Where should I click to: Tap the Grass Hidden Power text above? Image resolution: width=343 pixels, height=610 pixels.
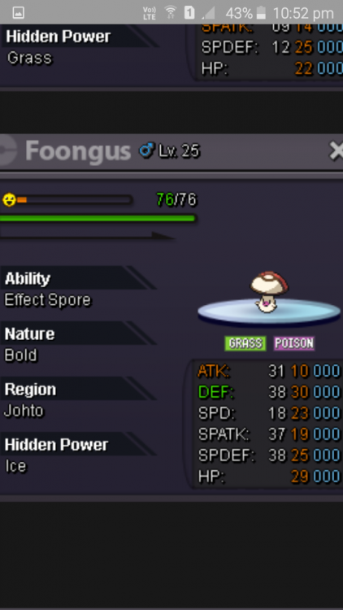pyautogui.click(x=29, y=58)
